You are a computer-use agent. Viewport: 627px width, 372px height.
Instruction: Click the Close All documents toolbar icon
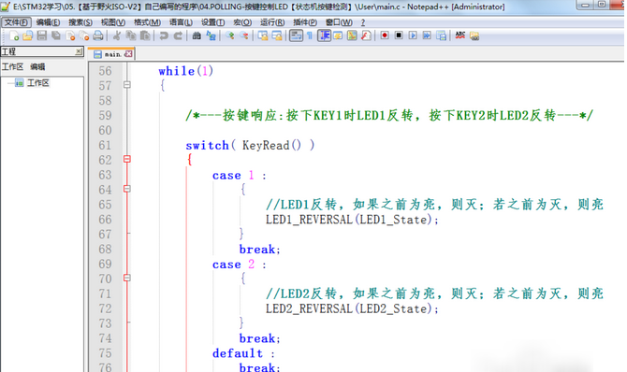pyautogui.click(x=84, y=36)
